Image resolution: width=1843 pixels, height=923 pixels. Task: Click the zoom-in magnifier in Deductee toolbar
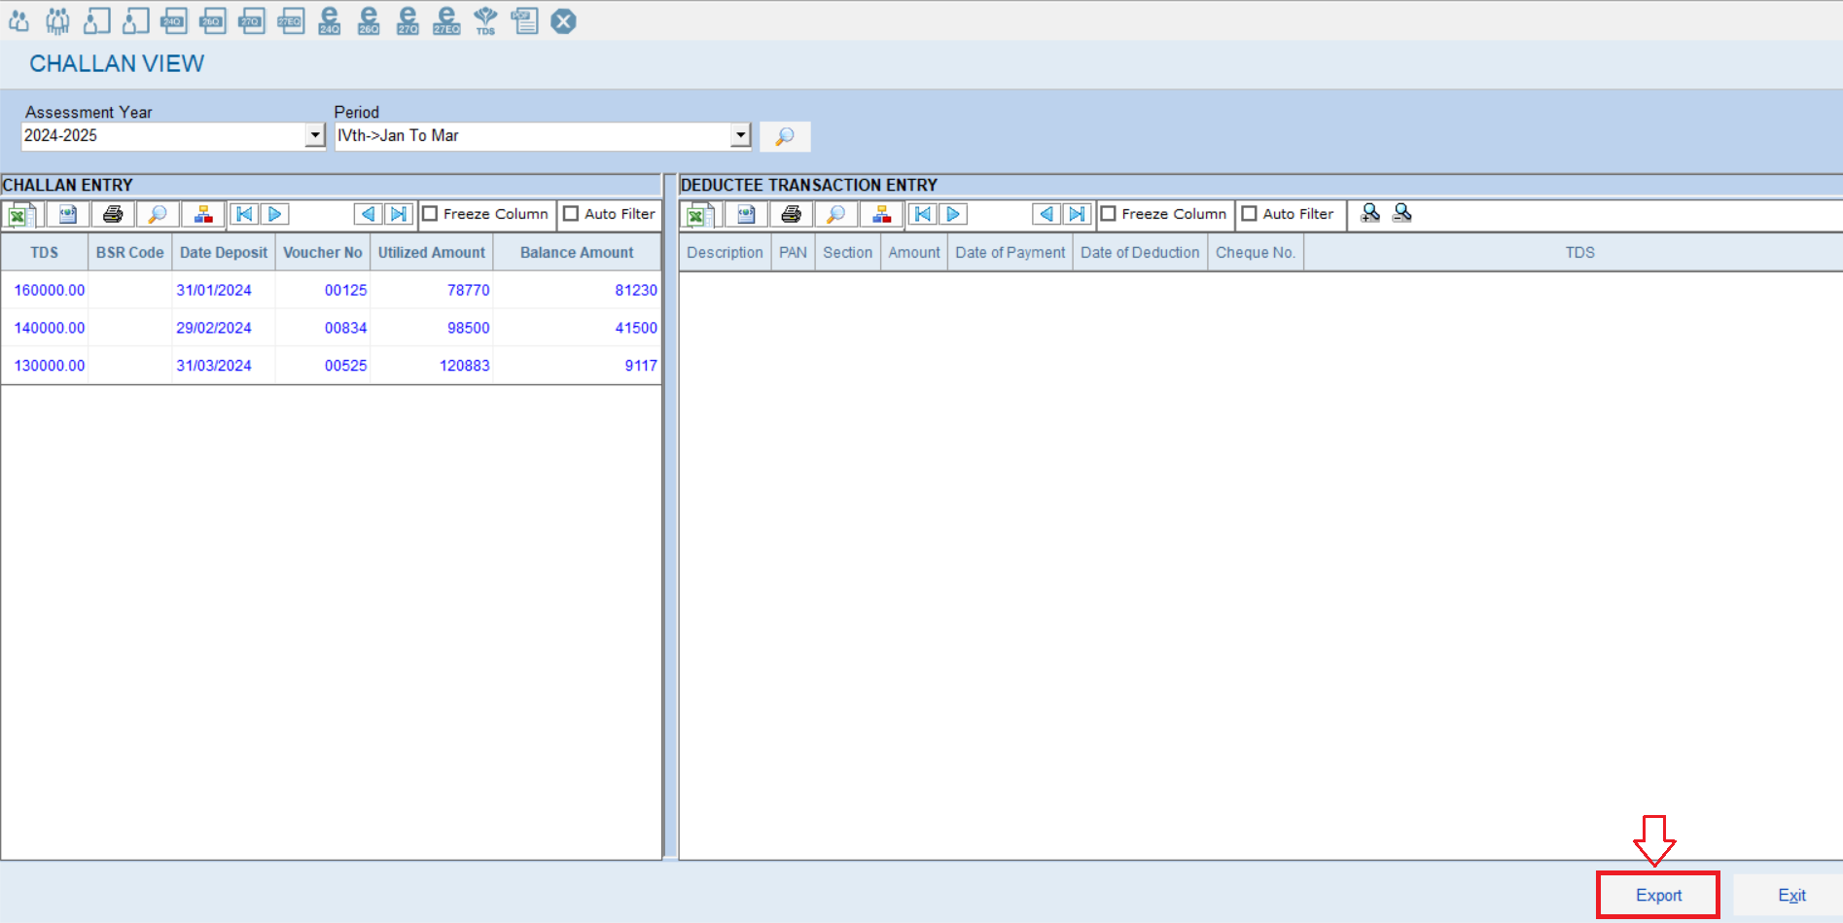tap(1370, 213)
